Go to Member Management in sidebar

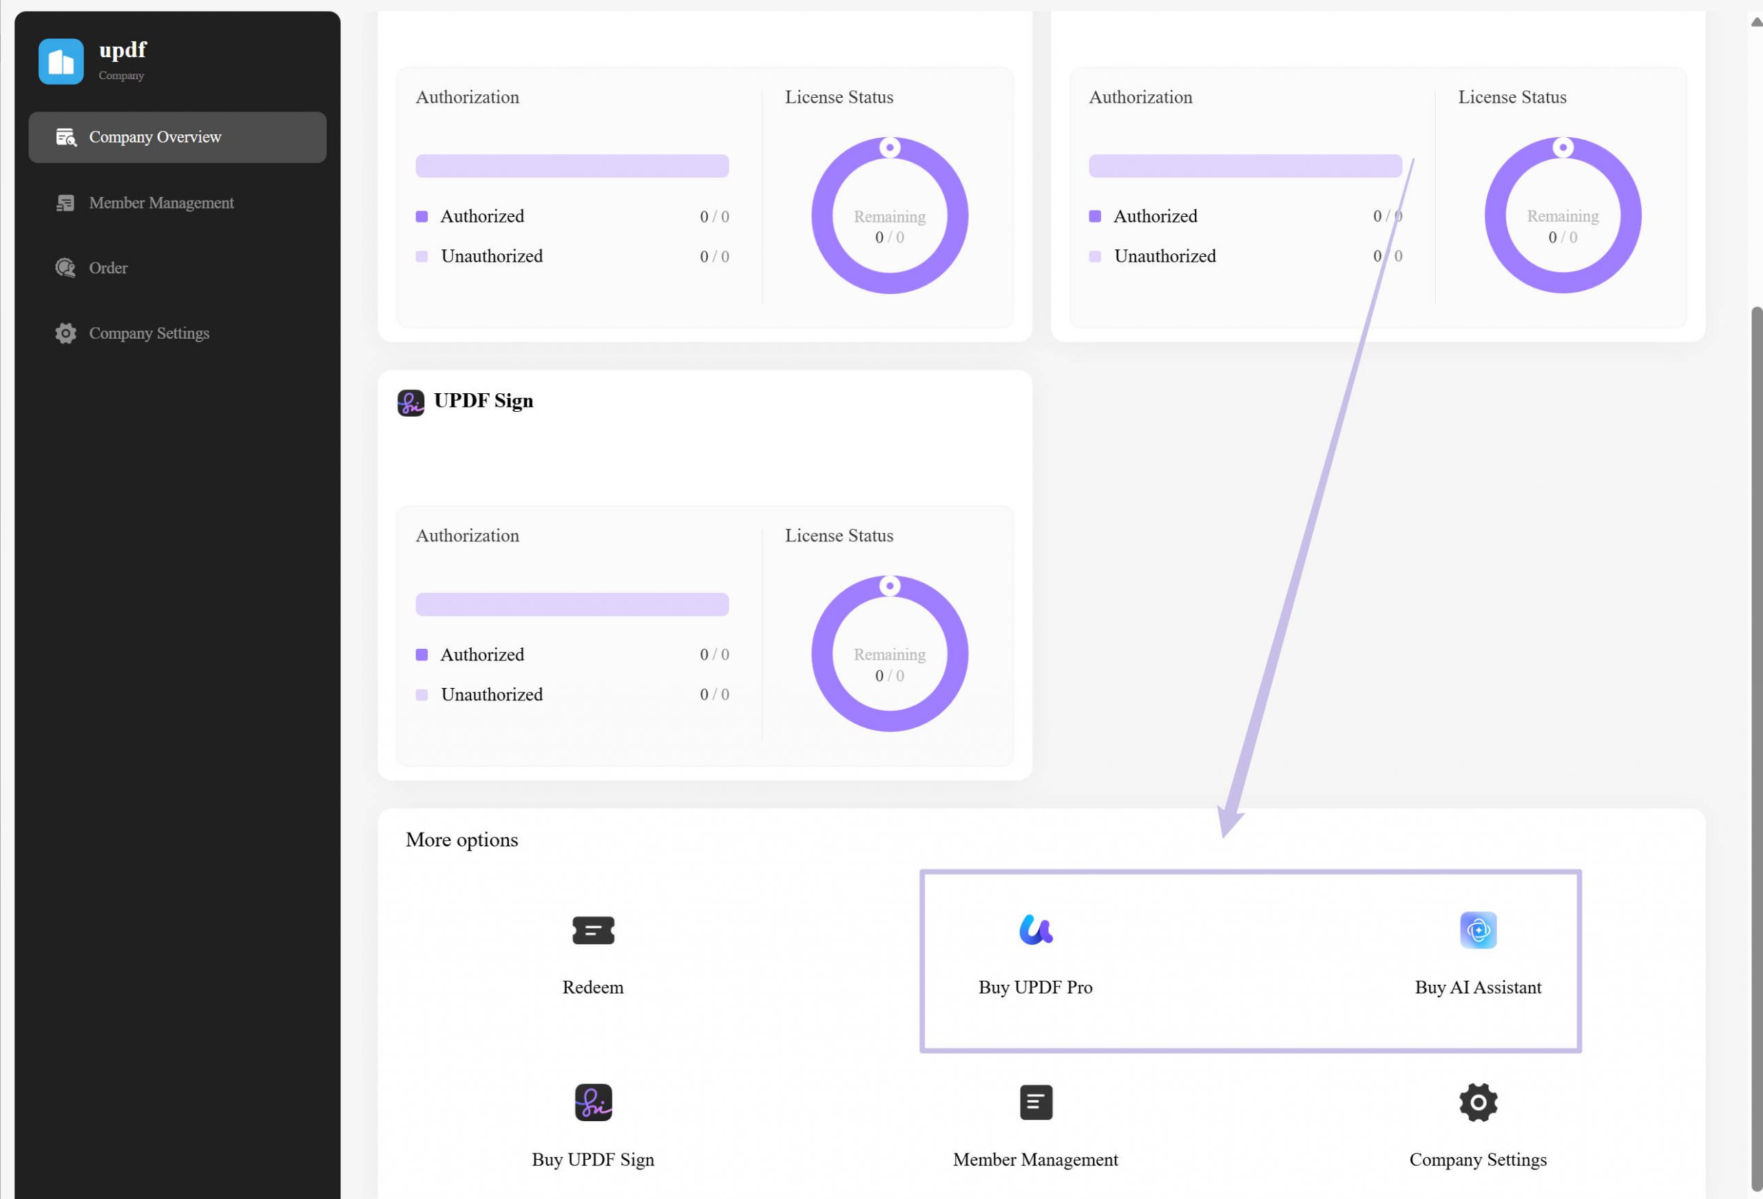click(161, 202)
